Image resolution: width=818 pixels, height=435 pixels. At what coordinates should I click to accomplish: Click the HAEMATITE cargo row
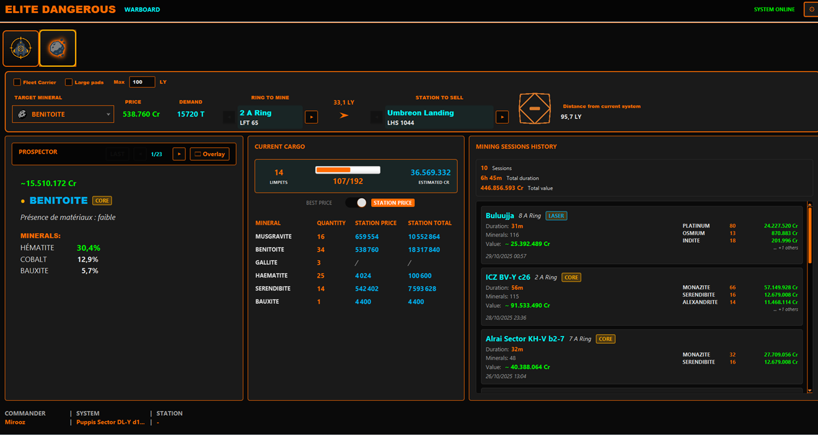pos(354,276)
